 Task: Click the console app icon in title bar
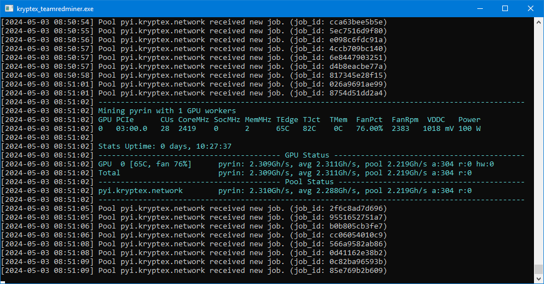click(x=8, y=8)
